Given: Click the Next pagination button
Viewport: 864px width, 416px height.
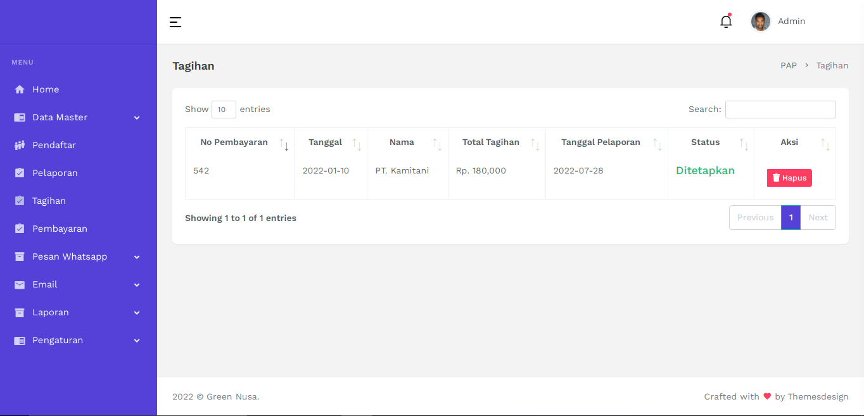Looking at the screenshot, I should tap(818, 217).
